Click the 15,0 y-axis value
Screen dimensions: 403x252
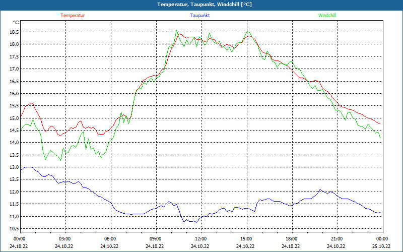[x=15, y=118]
